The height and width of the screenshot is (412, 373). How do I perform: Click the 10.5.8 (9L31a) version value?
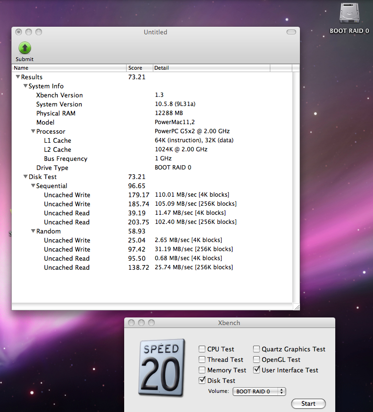[x=175, y=104]
